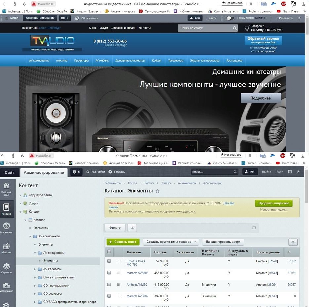The width and height of the screenshot is (309, 307).
Task: Check the Marantz AV8802 row
Action: [109, 296]
